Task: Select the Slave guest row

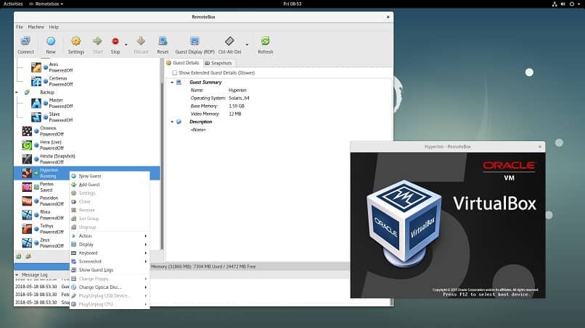Action: (87, 117)
